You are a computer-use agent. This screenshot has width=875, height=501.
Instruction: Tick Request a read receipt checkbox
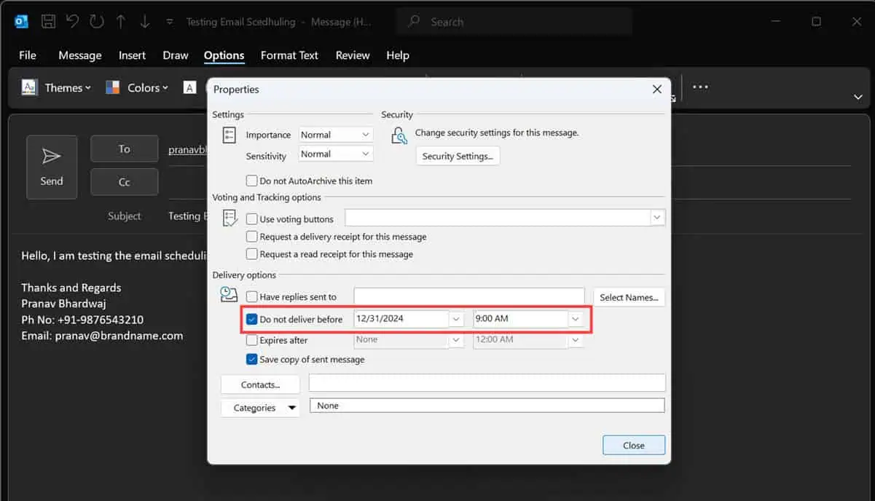click(x=252, y=254)
